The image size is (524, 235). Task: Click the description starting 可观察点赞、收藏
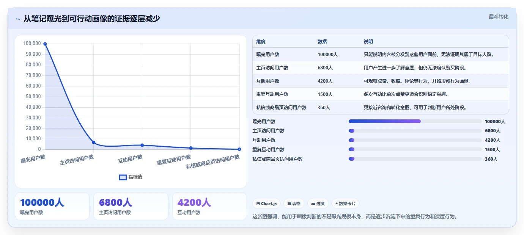pyautogui.click(x=417, y=81)
